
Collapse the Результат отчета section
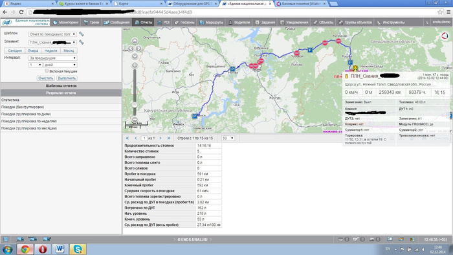(61, 93)
